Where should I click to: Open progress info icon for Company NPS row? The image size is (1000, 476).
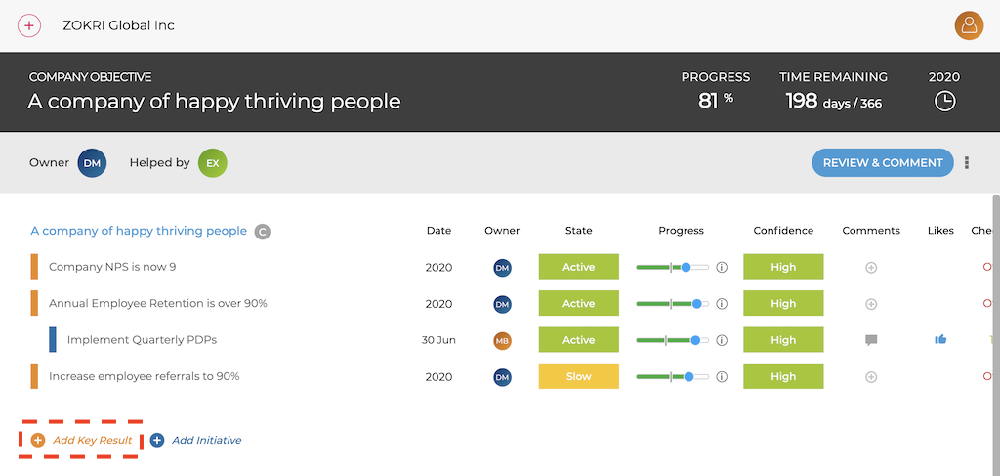point(722,268)
